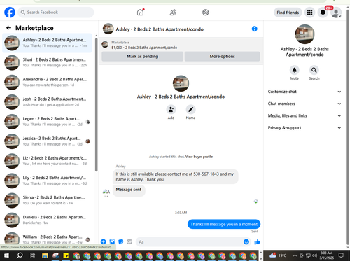Click the Facebook logo
This screenshot has width=350, height=261.
click(10, 13)
